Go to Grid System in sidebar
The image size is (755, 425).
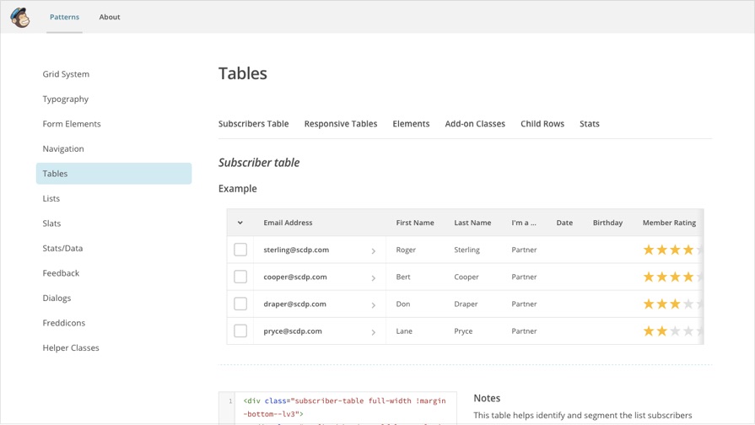pyautogui.click(x=66, y=74)
